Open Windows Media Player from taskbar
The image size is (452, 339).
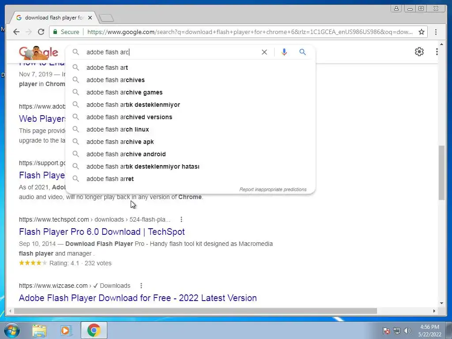click(x=66, y=330)
